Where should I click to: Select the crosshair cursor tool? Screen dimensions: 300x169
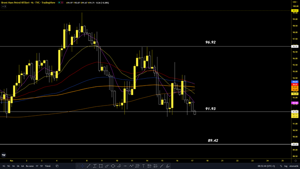point(82,166)
